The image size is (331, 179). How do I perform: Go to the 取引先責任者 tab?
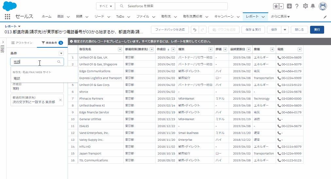(x=192, y=16)
